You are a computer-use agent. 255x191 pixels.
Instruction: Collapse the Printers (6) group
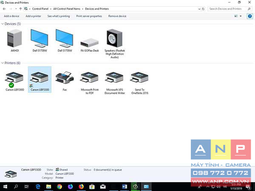pos(3,63)
